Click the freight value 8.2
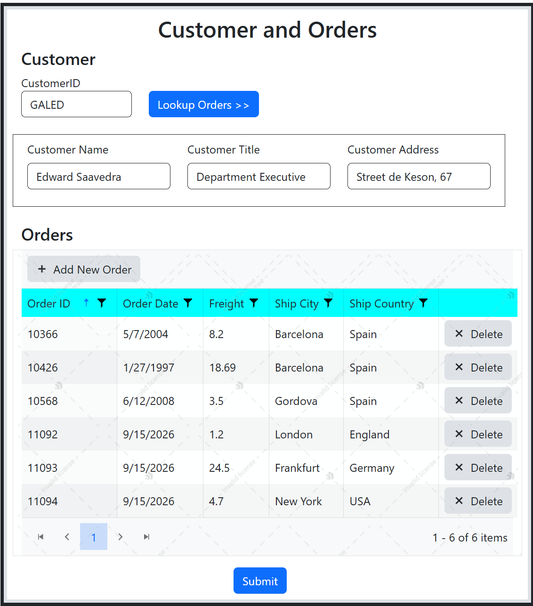 pos(217,334)
